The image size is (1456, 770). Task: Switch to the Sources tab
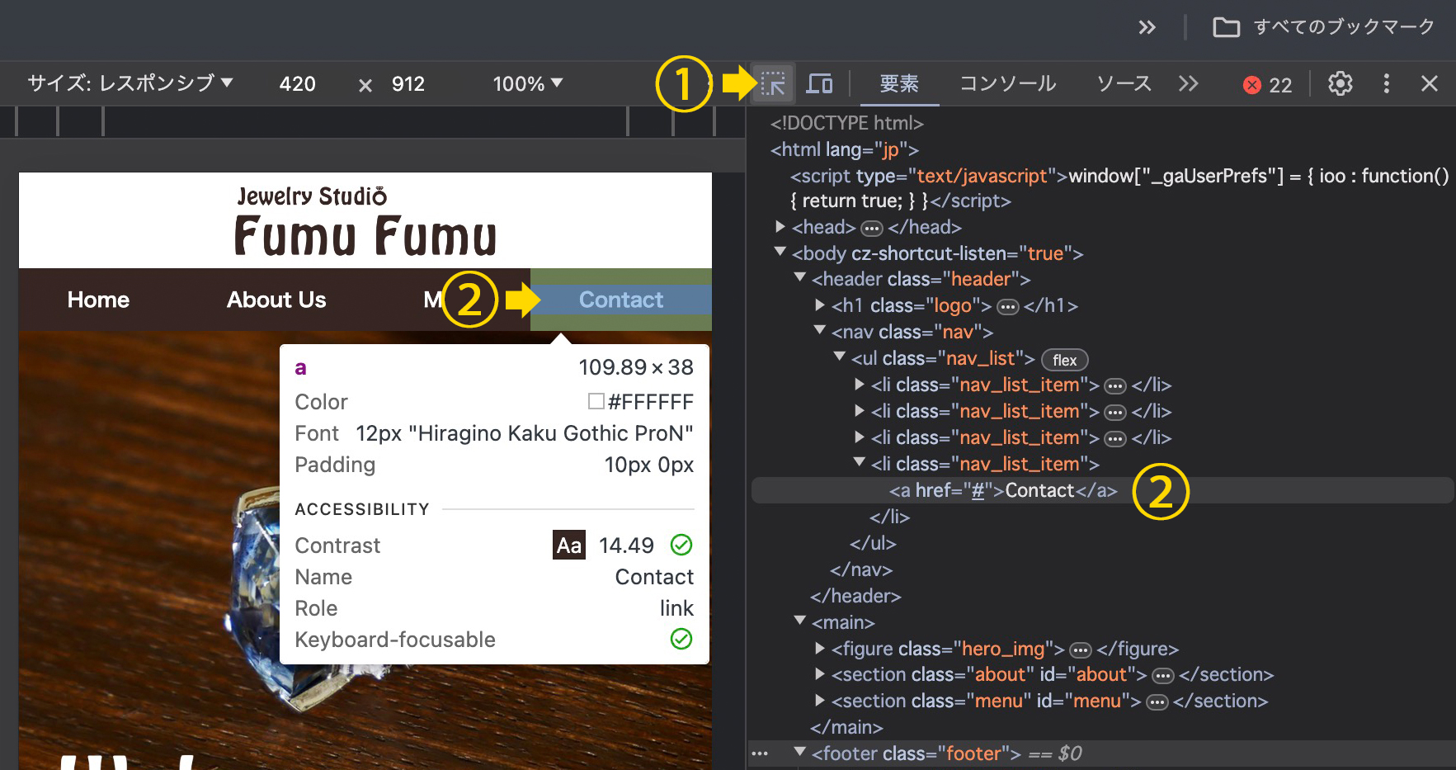1124,83
